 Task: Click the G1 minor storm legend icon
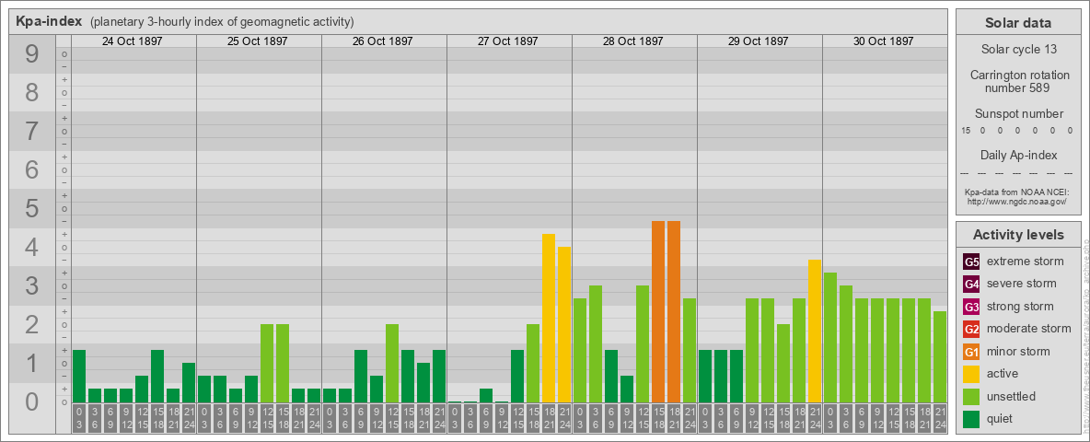(971, 352)
